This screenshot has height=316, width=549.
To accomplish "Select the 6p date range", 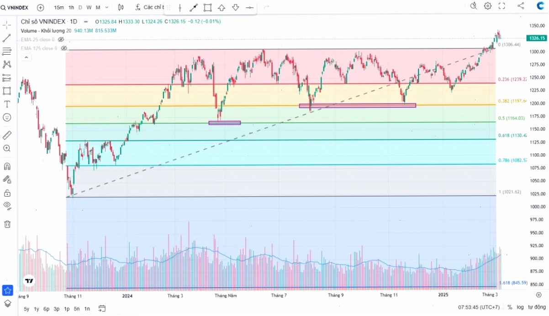I will 46,309.
